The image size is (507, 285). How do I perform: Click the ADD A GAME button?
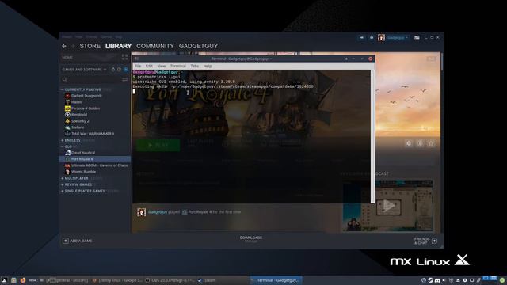pyautogui.click(x=78, y=241)
